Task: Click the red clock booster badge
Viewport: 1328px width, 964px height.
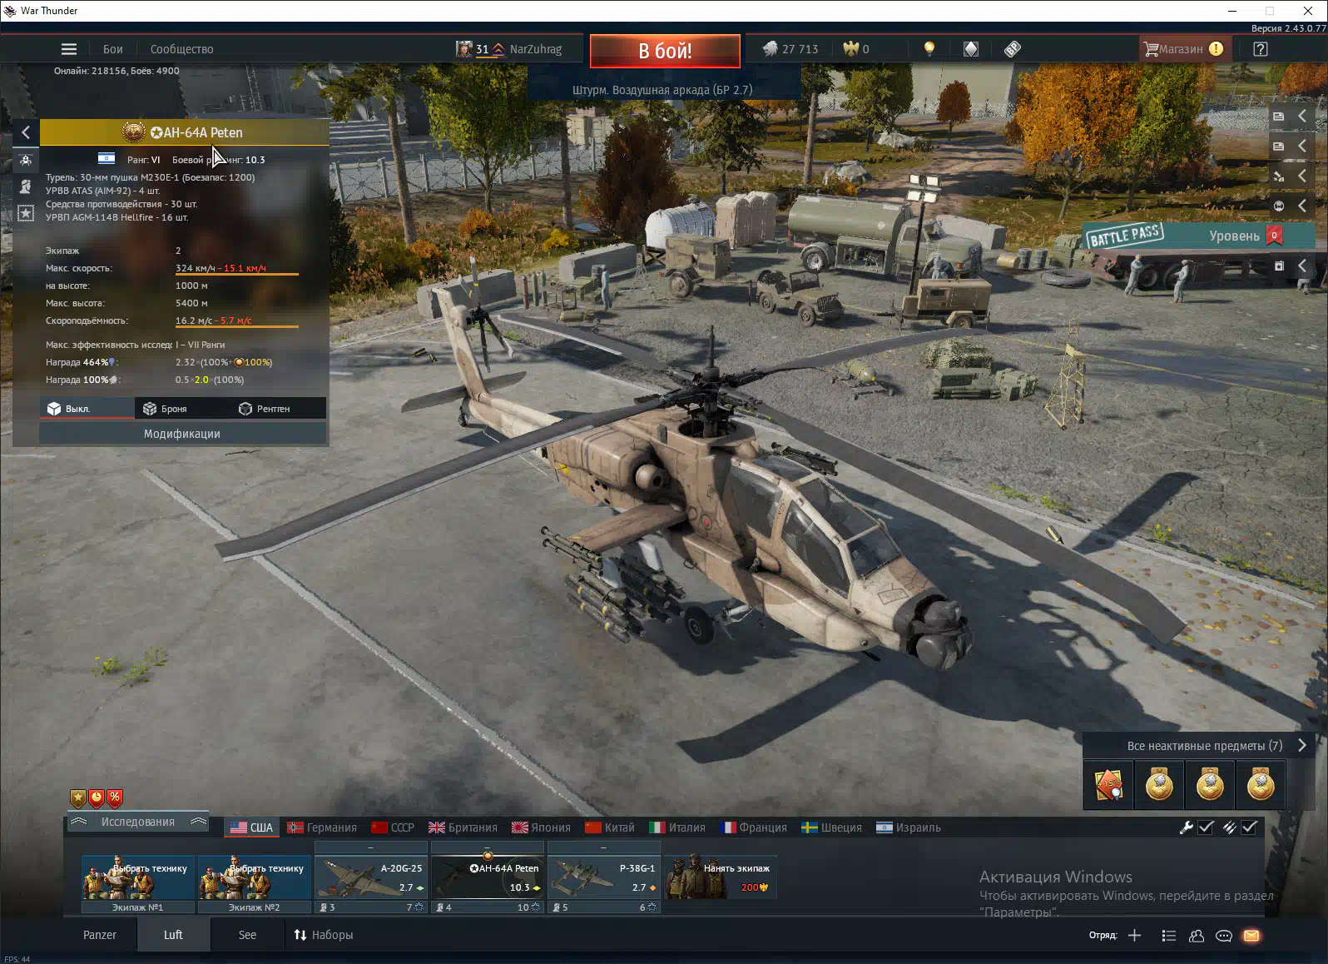Action: [x=97, y=798]
